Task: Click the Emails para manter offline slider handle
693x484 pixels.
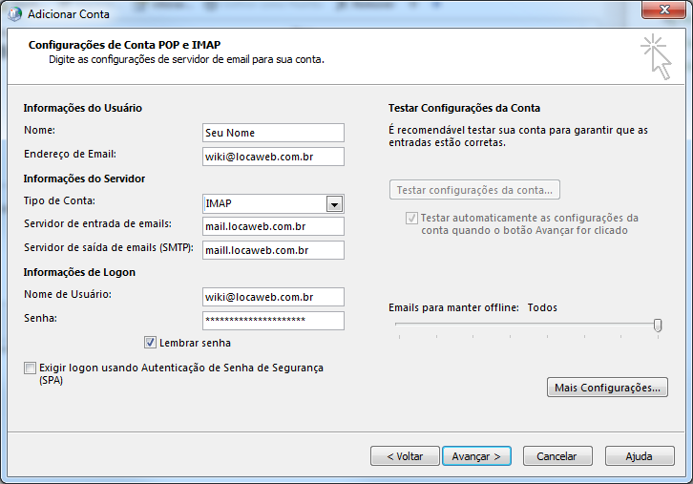Action: point(658,326)
